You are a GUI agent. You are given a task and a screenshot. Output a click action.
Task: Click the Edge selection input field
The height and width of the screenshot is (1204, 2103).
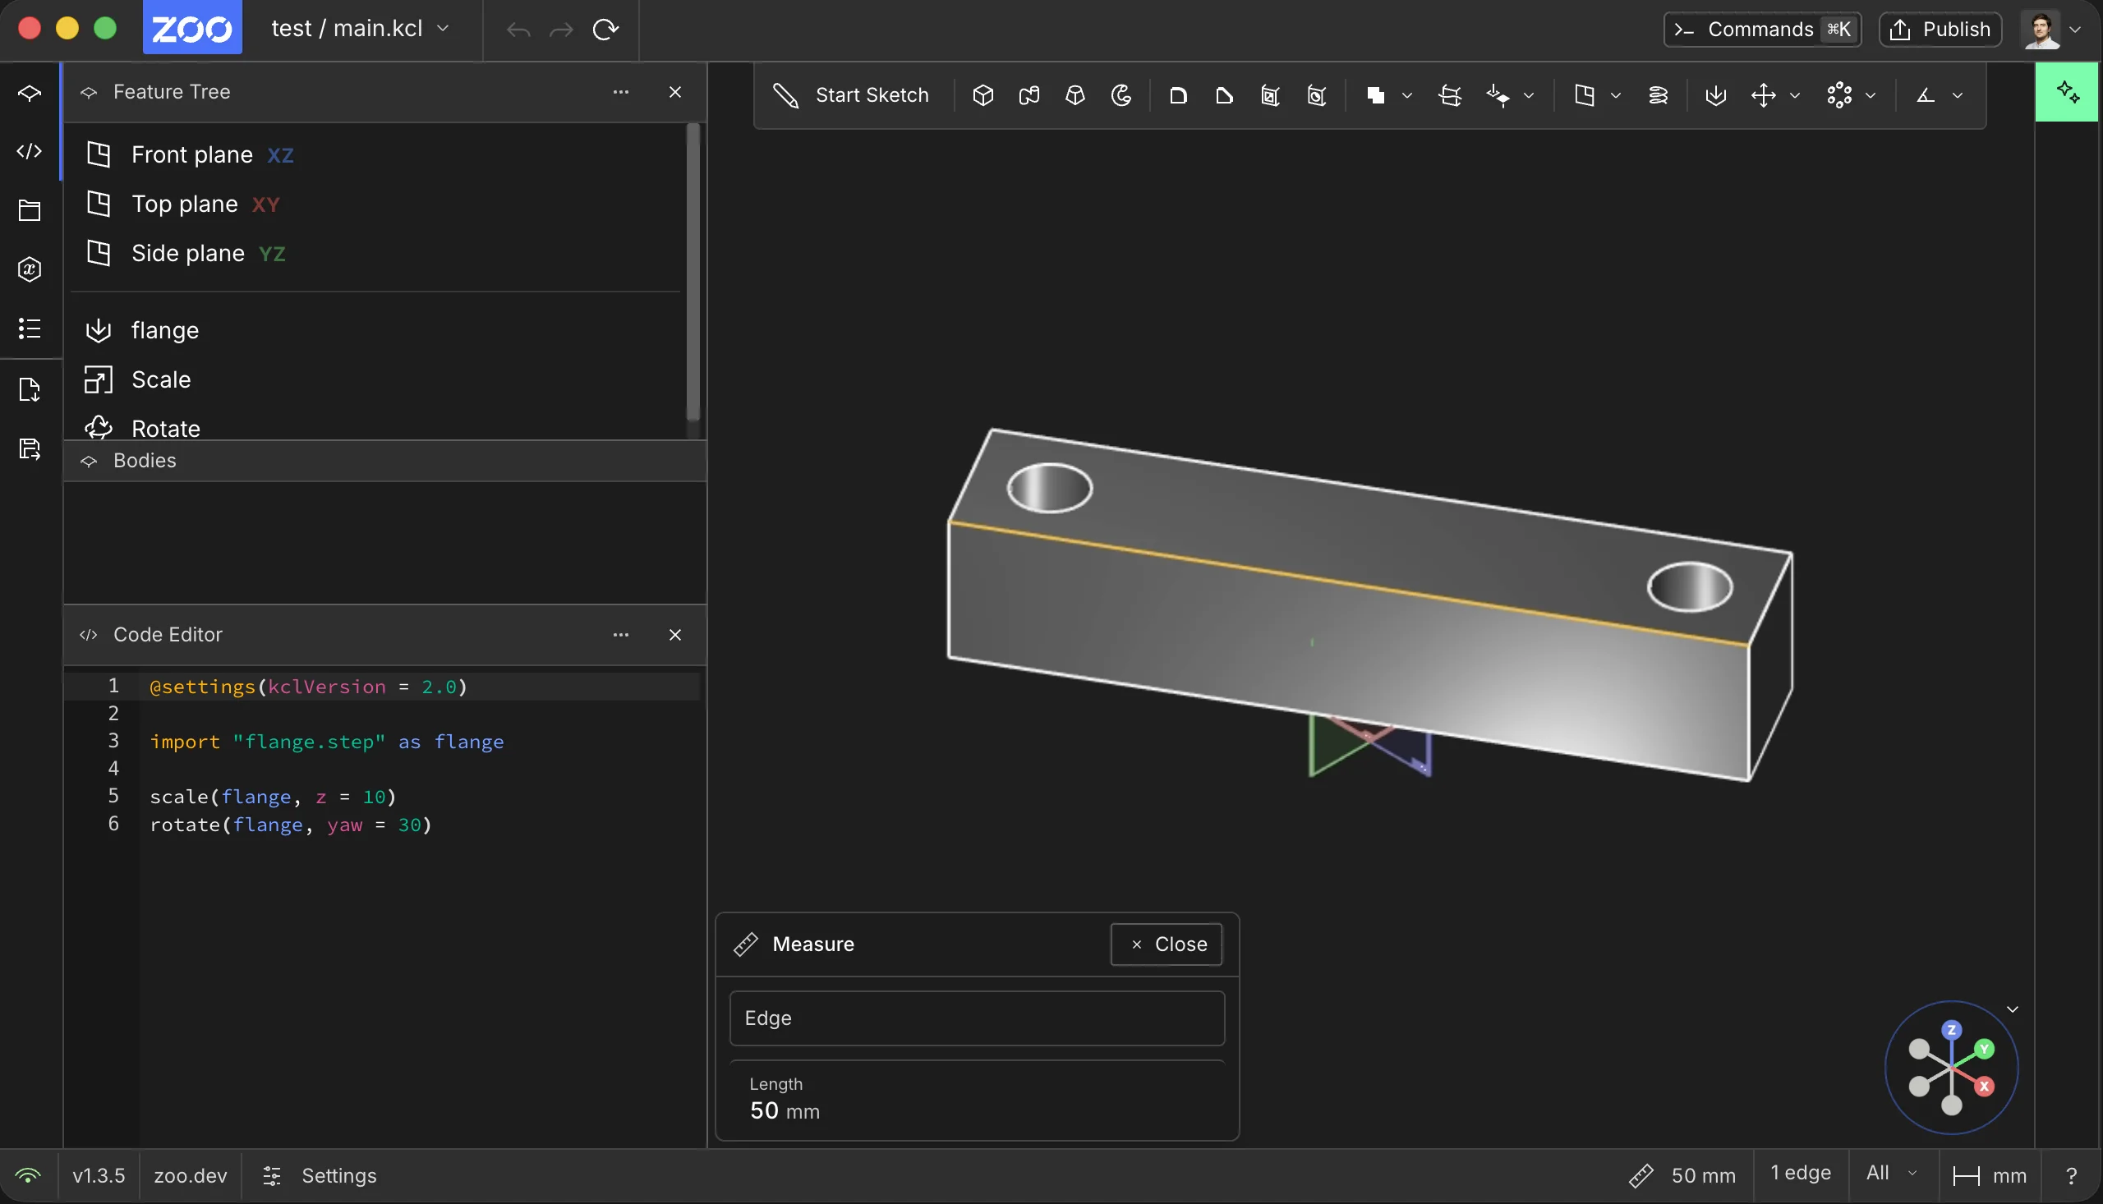[x=977, y=1018]
